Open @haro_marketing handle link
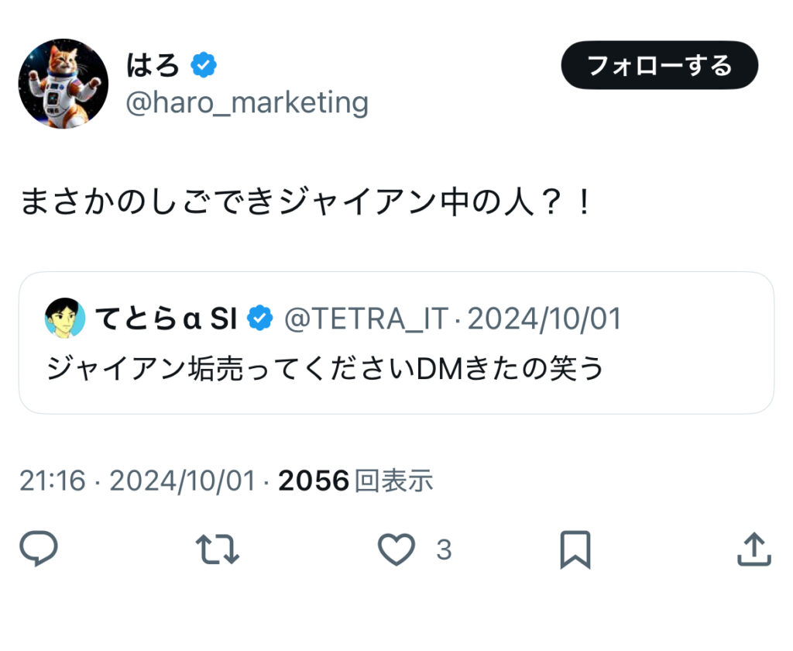Image resolution: width=793 pixels, height=651 pixels. 247,103
